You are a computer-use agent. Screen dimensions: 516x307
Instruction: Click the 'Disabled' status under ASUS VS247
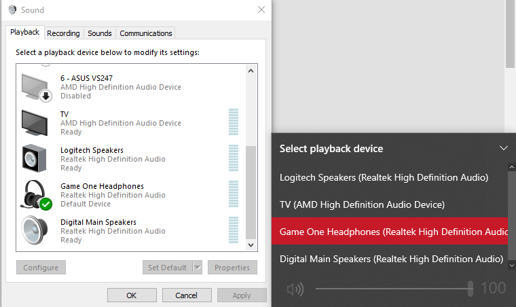pos(75,96)
